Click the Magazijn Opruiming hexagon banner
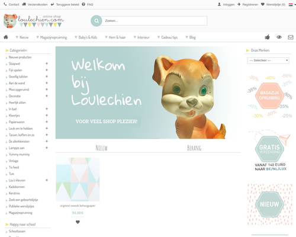The height and width of the screenshot is (237, 296). pyautogui.click(x=269, y=95)
